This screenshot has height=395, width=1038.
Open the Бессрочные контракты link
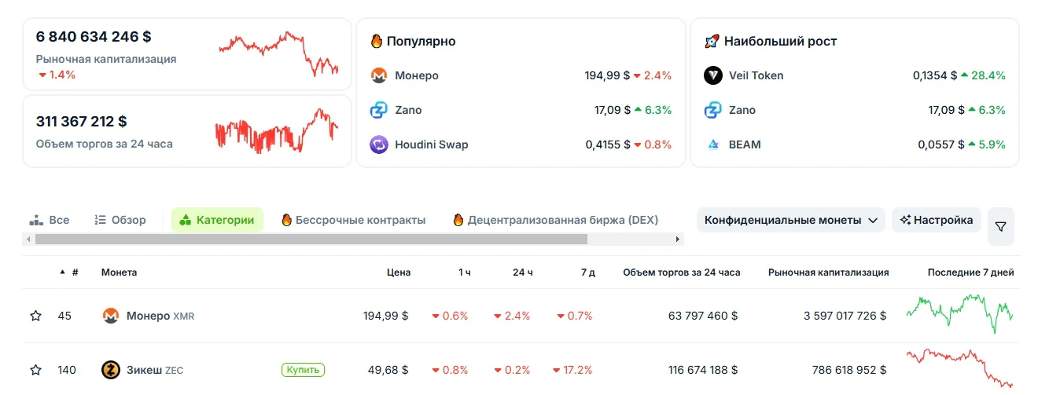click(353, 220)
